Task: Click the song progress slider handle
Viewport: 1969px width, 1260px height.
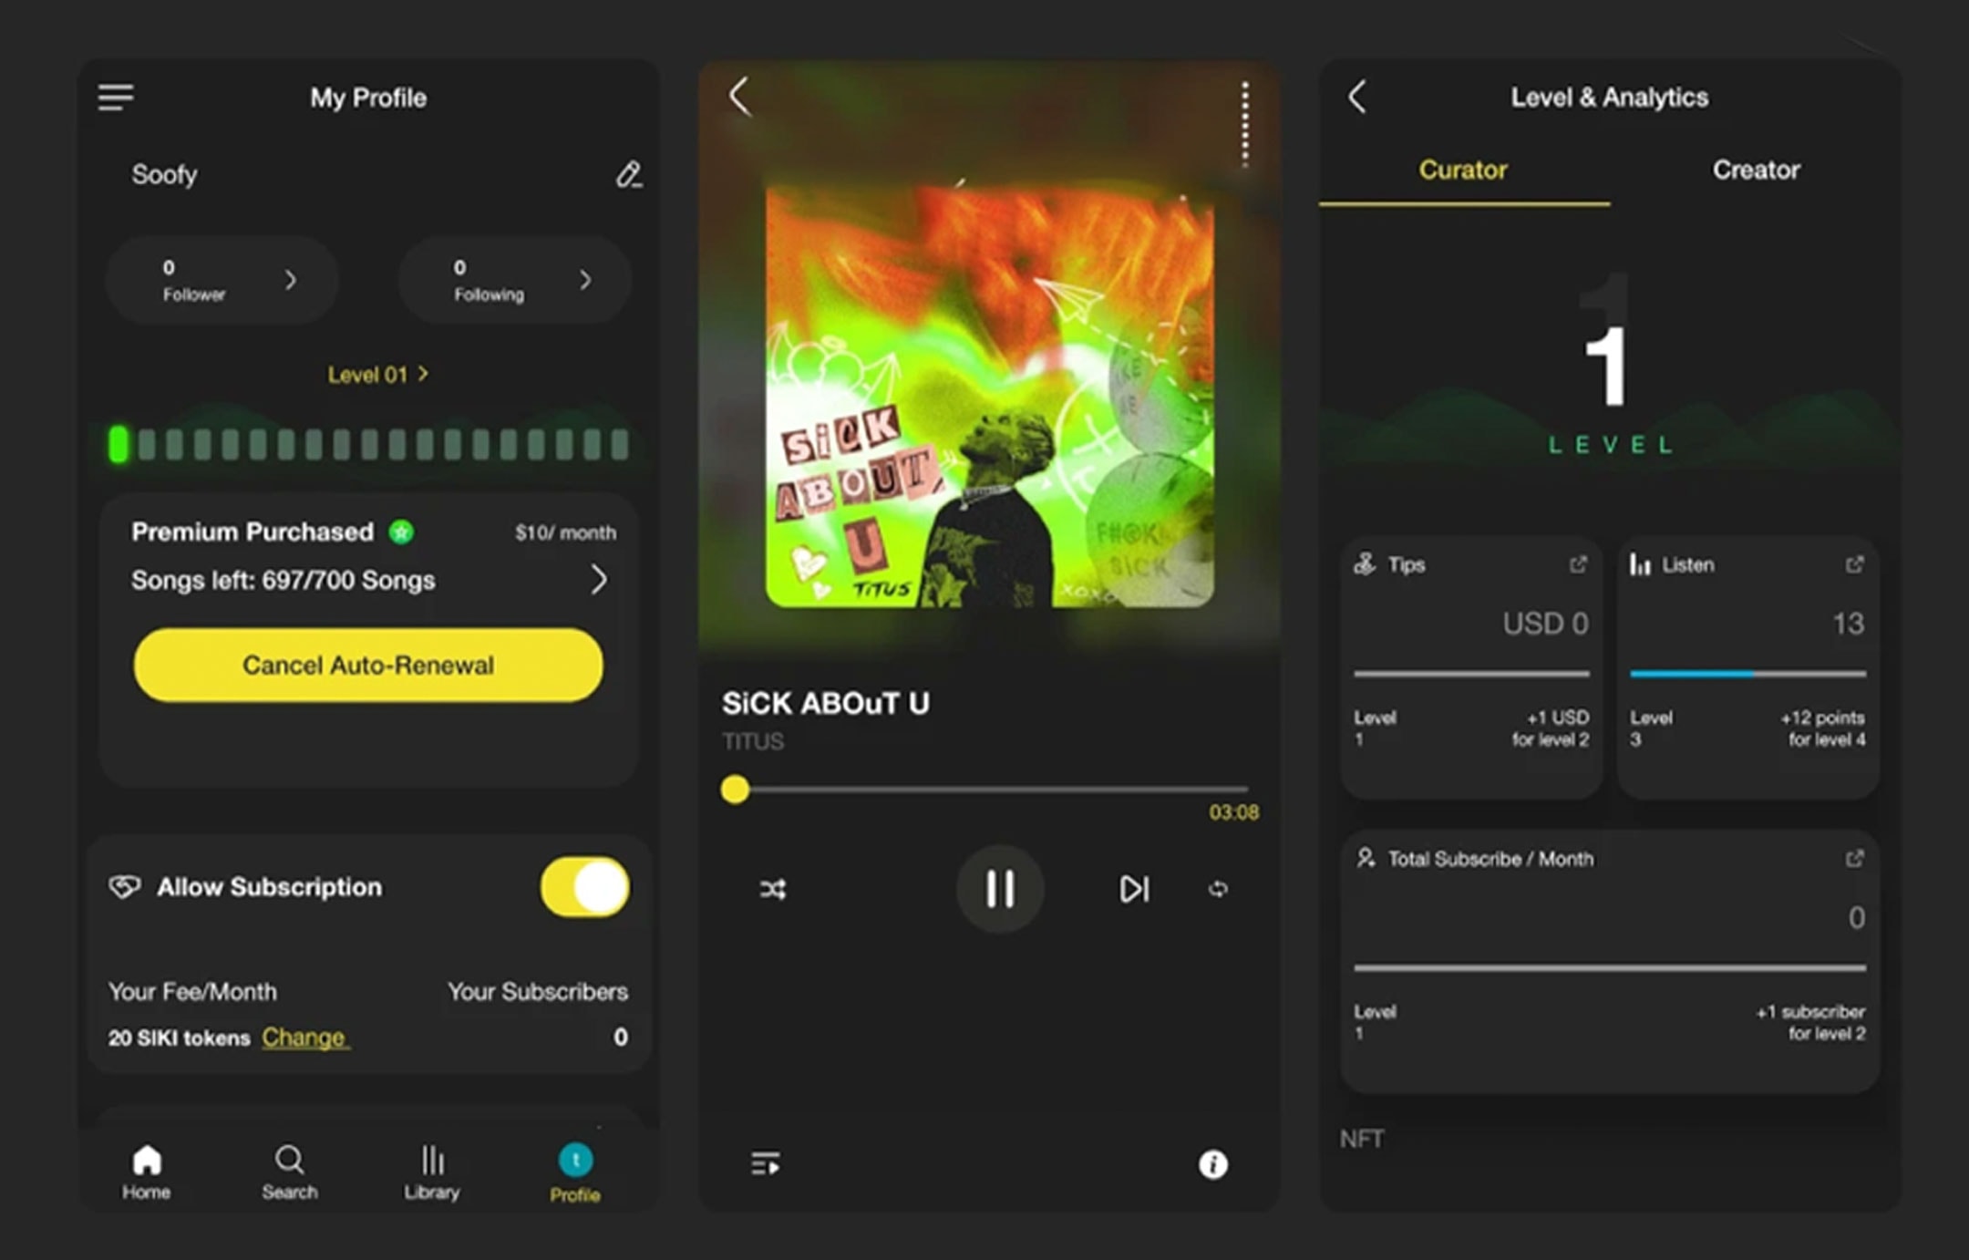Action: 735,789
